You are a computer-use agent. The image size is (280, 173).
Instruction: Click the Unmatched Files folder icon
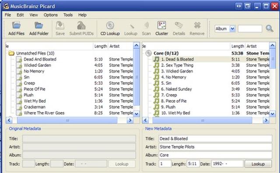coord(11,53)
